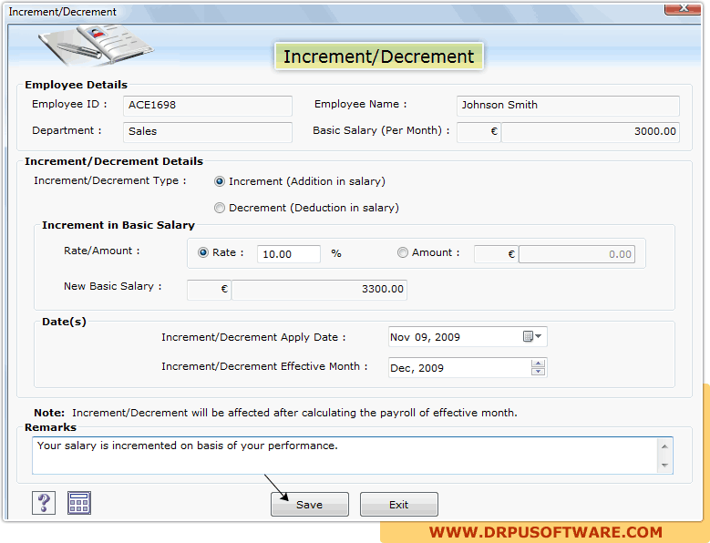Screen dimensions: 710x543
Task: Choose the Rate radio button
Action: (203, 252)
